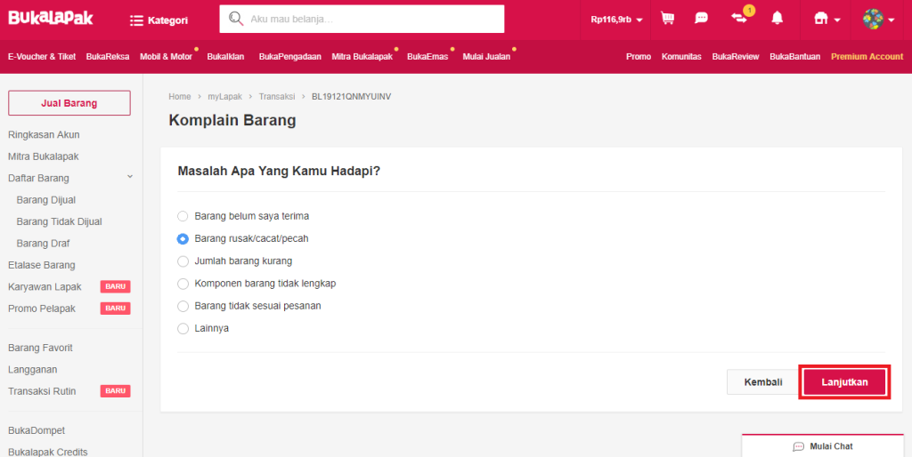The image size is (912, 457).
Task: Open Langganan in sidebar
Action: tap(33, 370)
